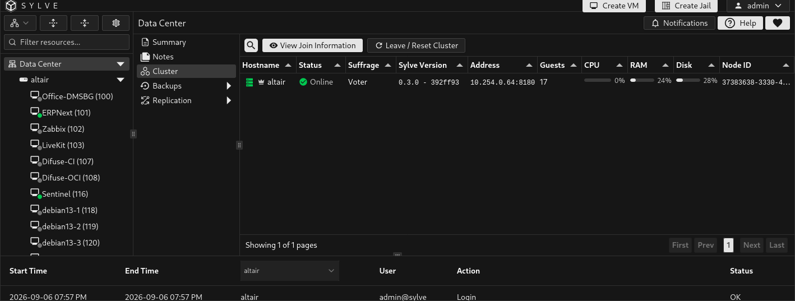Click Leave / Reset Cluster
795x301 pixels.
point(416,45)
